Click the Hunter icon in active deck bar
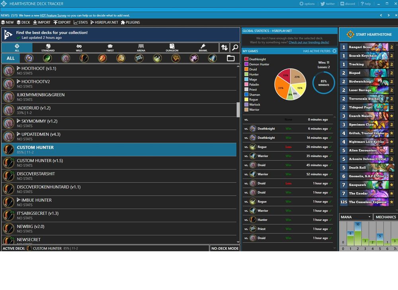Screen dimensions: 398x290 [29, 248]
